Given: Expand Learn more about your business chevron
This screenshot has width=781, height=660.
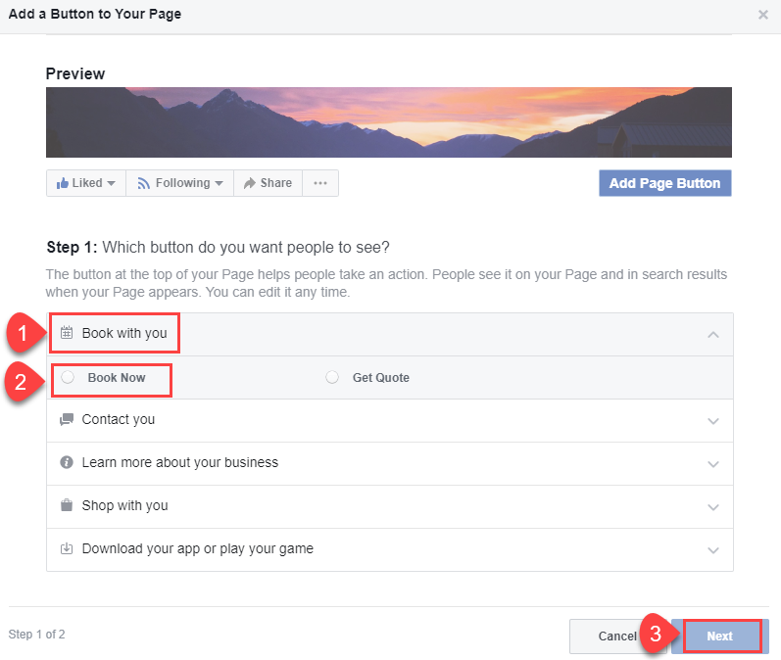Looking at the screenshot, I should [712, 464].
